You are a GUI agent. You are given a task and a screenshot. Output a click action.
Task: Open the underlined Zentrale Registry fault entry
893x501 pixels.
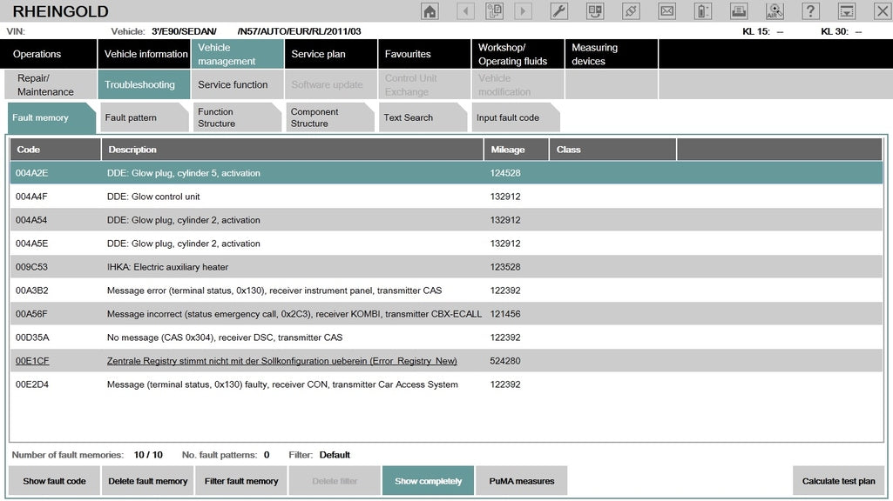tap(281, 360)
